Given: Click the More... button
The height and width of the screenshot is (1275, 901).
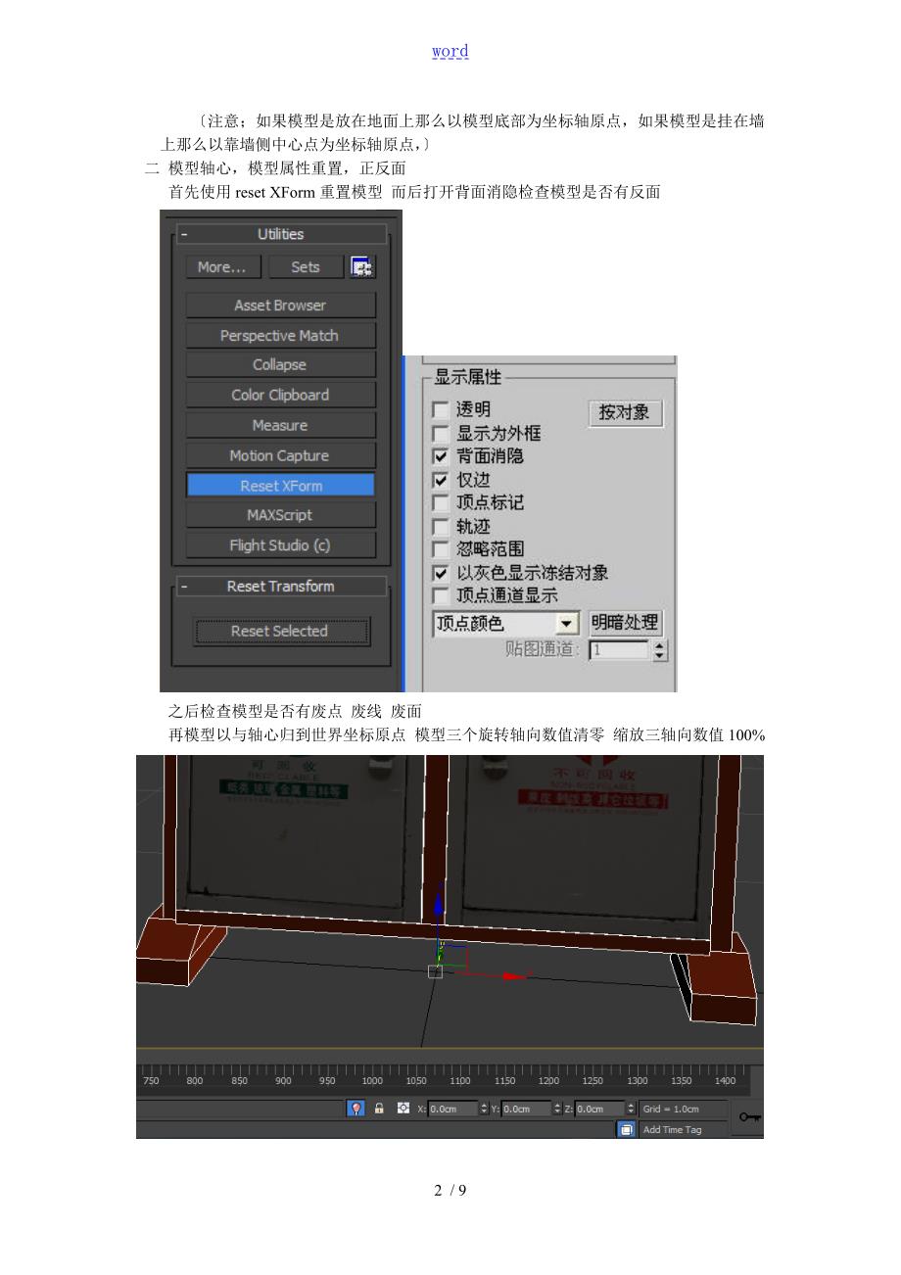Looking at the screenshot, I should pos(221,267).
